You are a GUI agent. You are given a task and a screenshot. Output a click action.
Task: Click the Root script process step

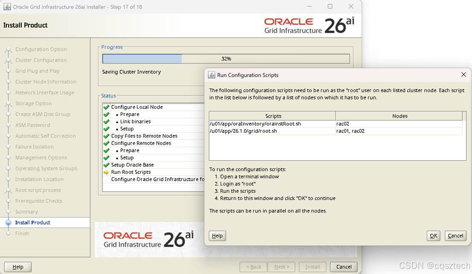tap(38, 190)
